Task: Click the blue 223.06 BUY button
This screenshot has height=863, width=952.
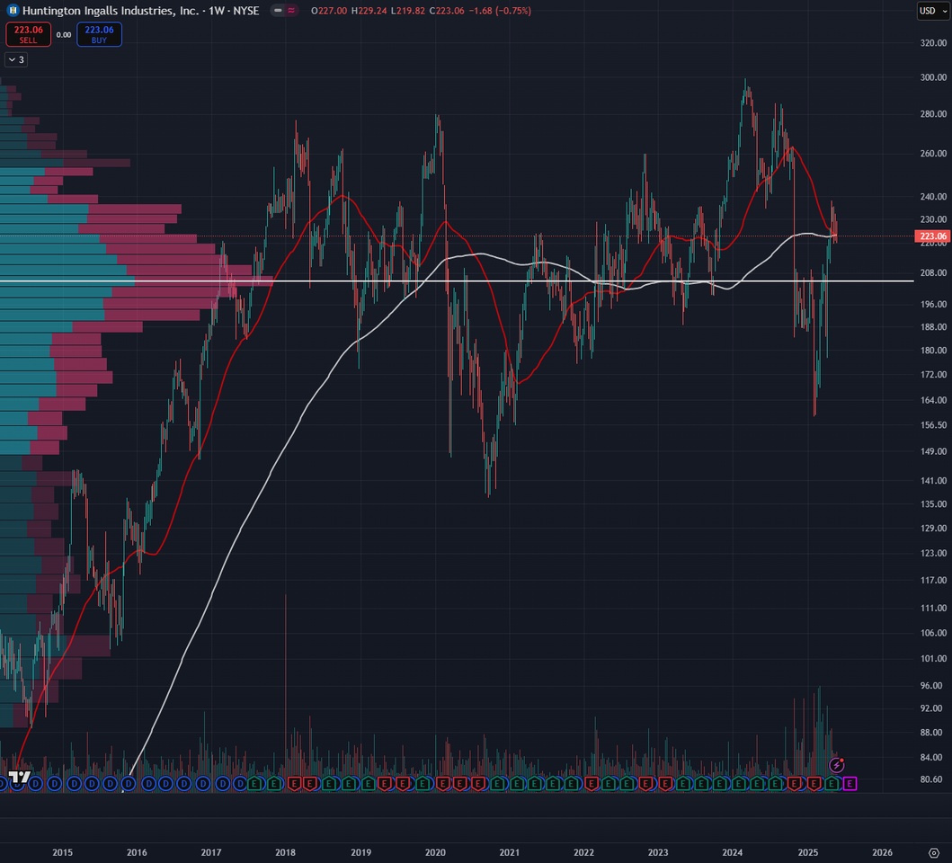Action: click(99, 35)
